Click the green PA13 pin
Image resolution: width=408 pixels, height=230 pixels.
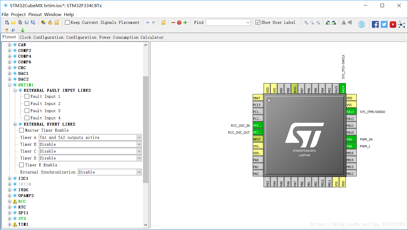351,112
